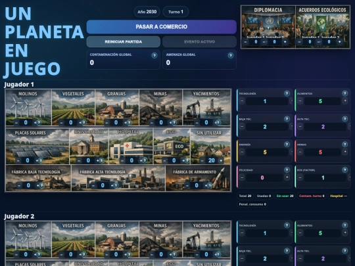The height and width of the screenshot is (266, 355).
Task: Decrease Jugador 1 Placas Solares count
Action: [x=18, y=161]
